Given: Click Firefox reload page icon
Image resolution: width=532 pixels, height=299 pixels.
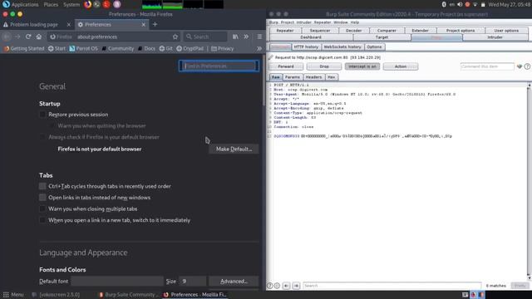Looking at the screenshot, I should pos(28,37).
